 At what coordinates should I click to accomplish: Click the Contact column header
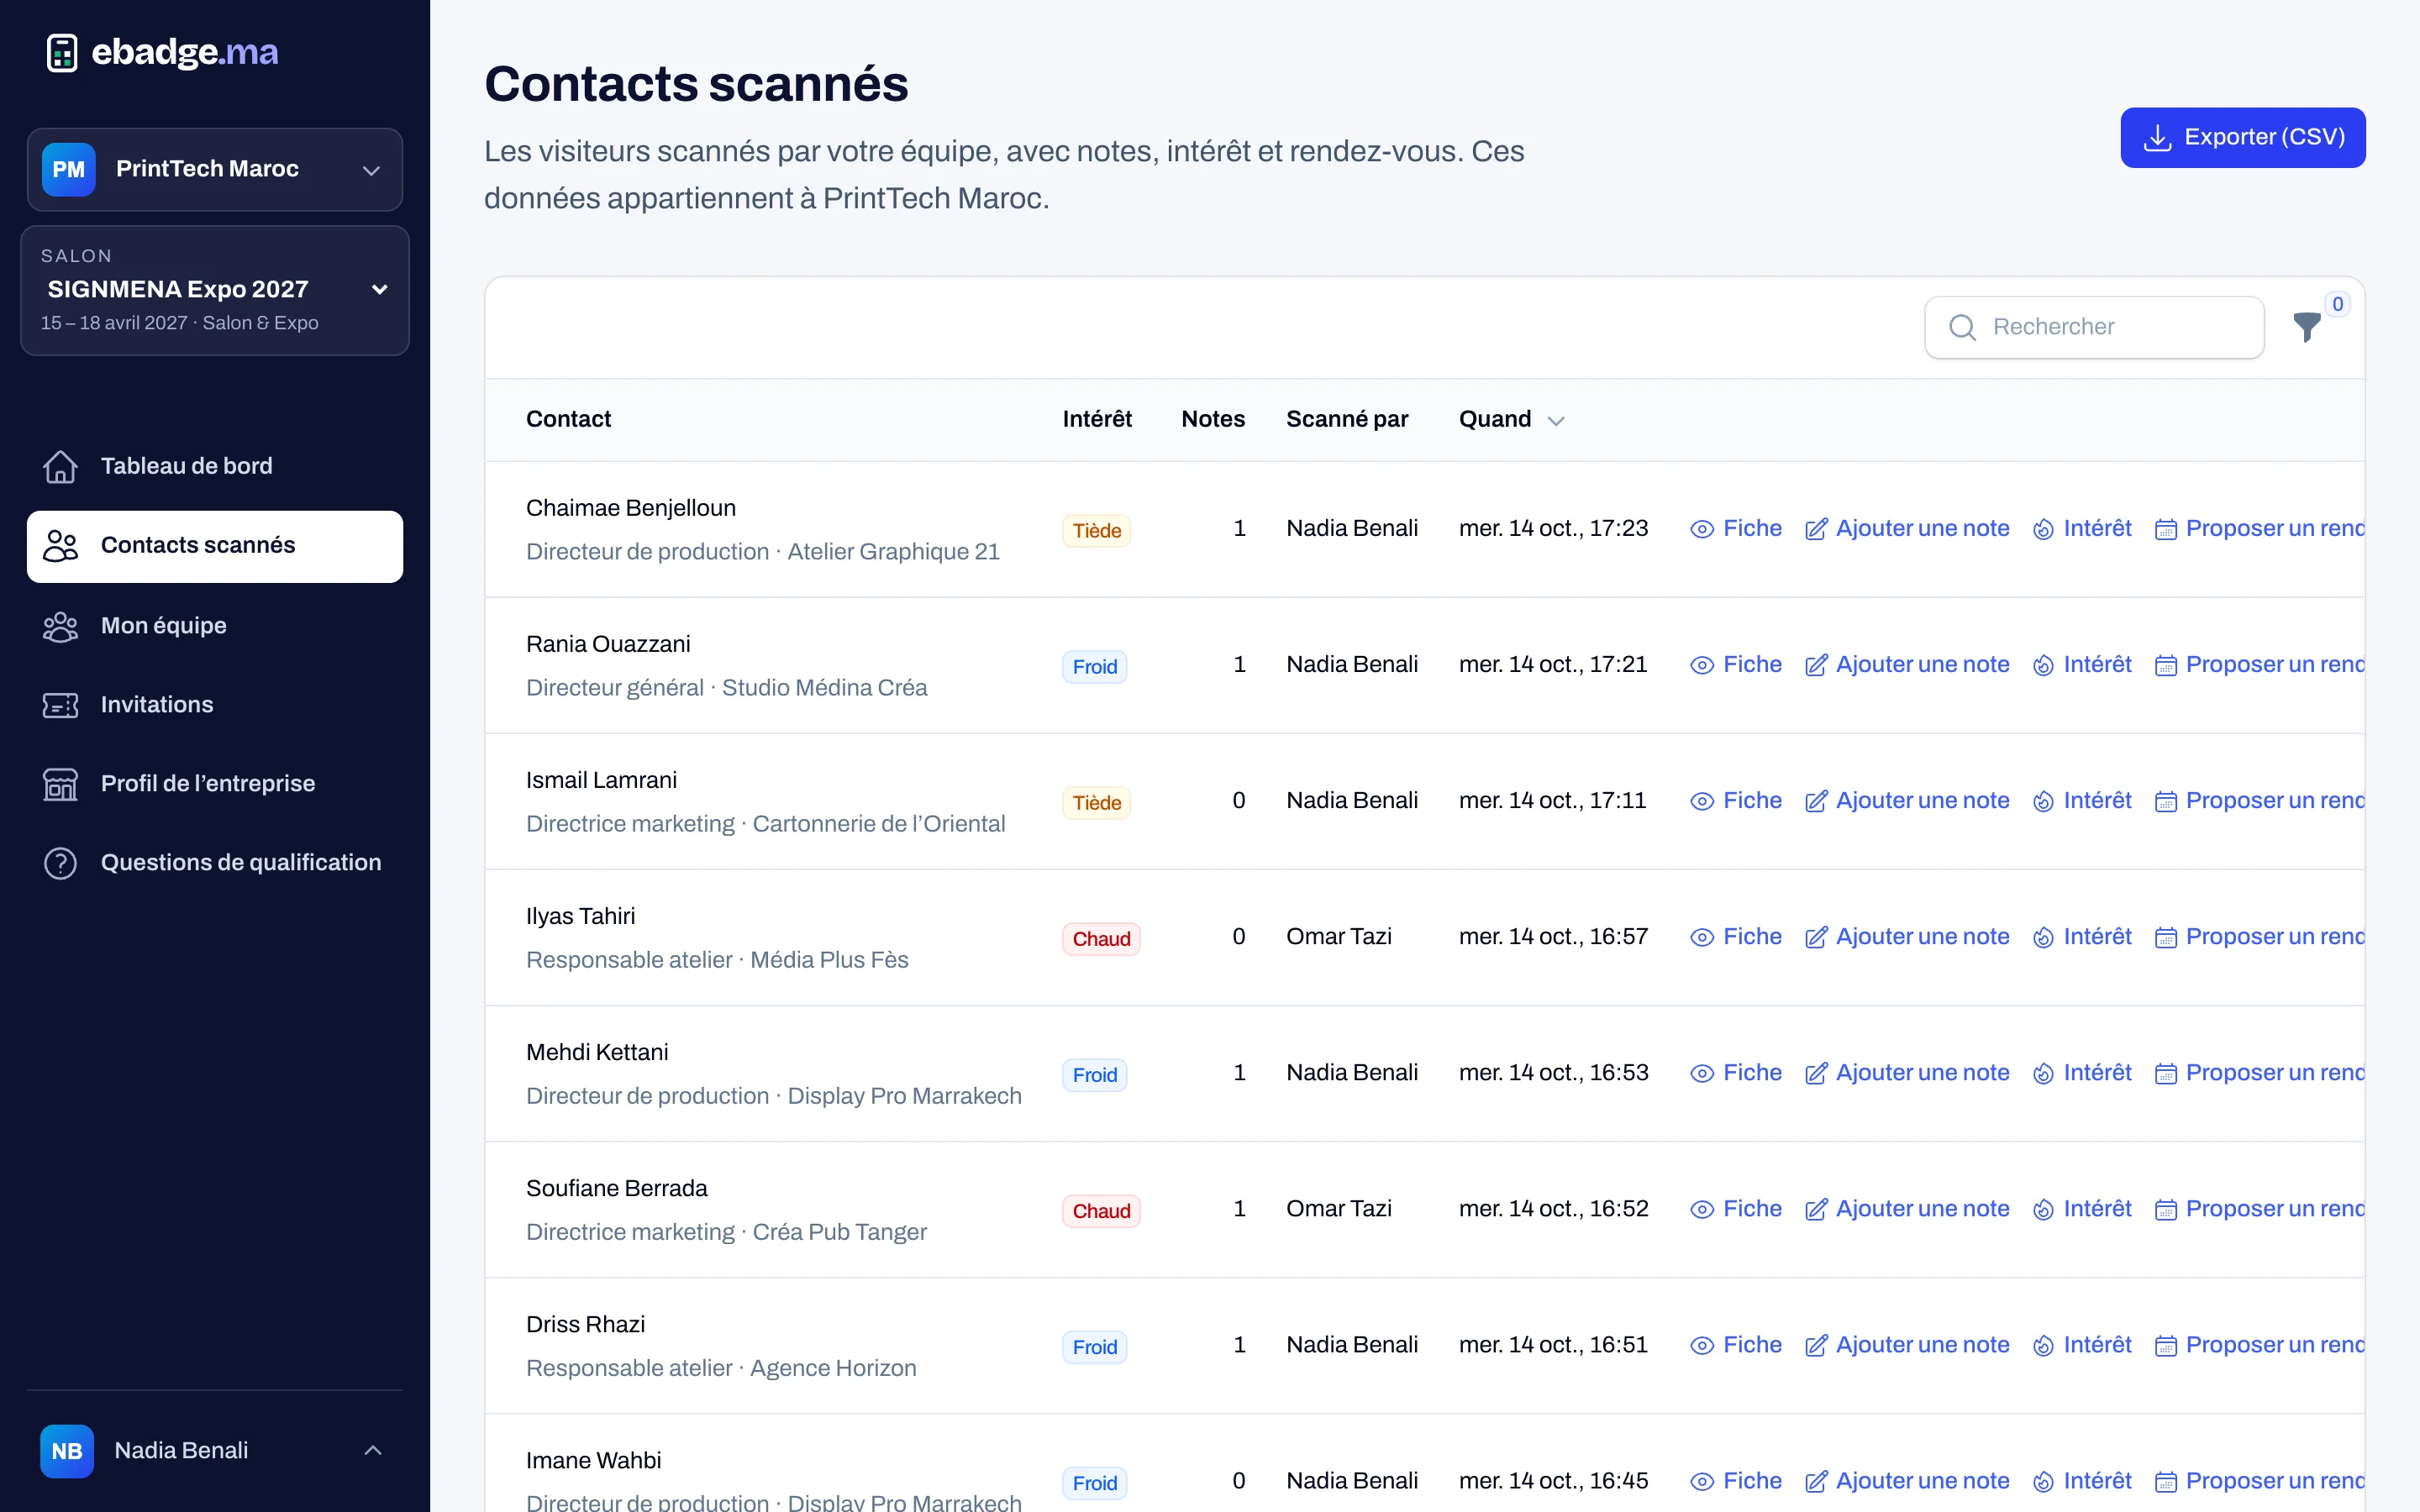click(568, 419)
